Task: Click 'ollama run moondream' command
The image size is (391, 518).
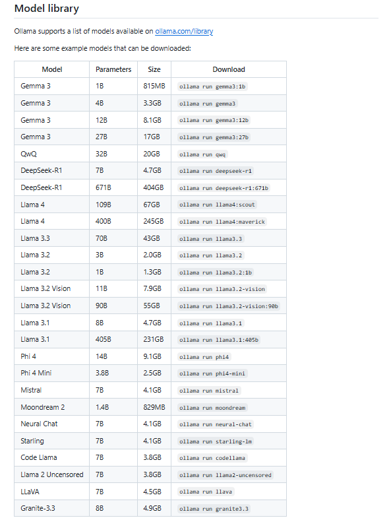Action: [x=212, y=408]
